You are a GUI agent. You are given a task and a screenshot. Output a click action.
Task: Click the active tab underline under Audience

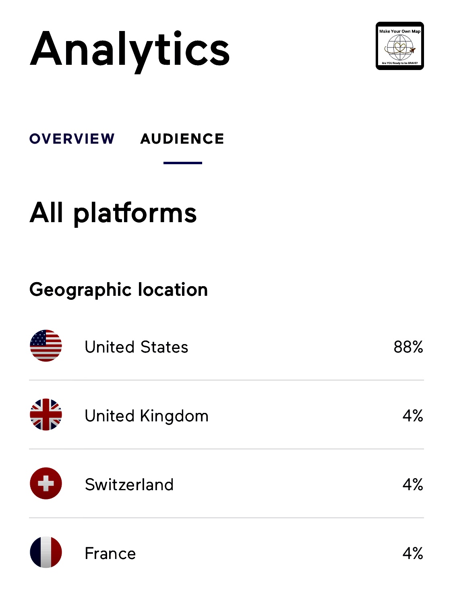[x=182, y=163]
